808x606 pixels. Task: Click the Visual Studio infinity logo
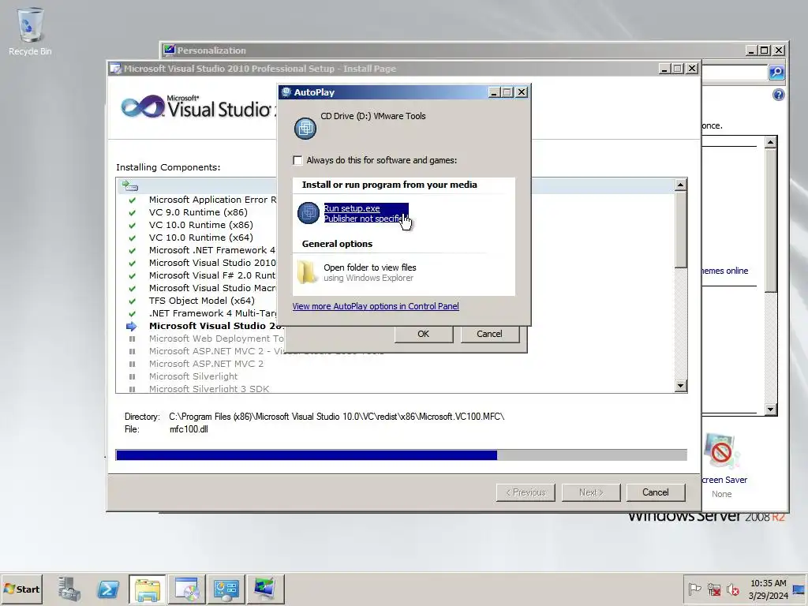[x=142, y=107]
